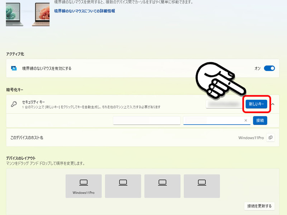
Task: Copy the hostname using the copy icon
Action: coord(270,137)
